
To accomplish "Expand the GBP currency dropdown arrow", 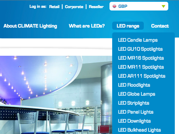I will (x=163, y=6).
